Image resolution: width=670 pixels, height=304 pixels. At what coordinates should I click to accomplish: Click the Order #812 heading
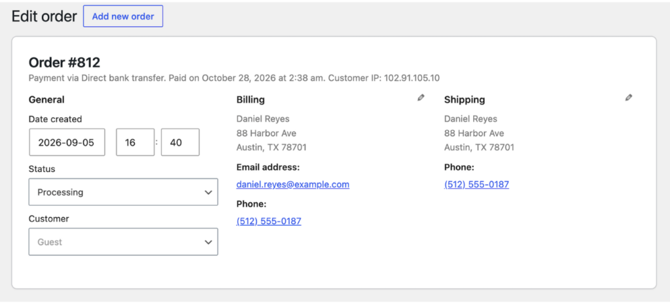pyautogui.click(x=64, y=63)
